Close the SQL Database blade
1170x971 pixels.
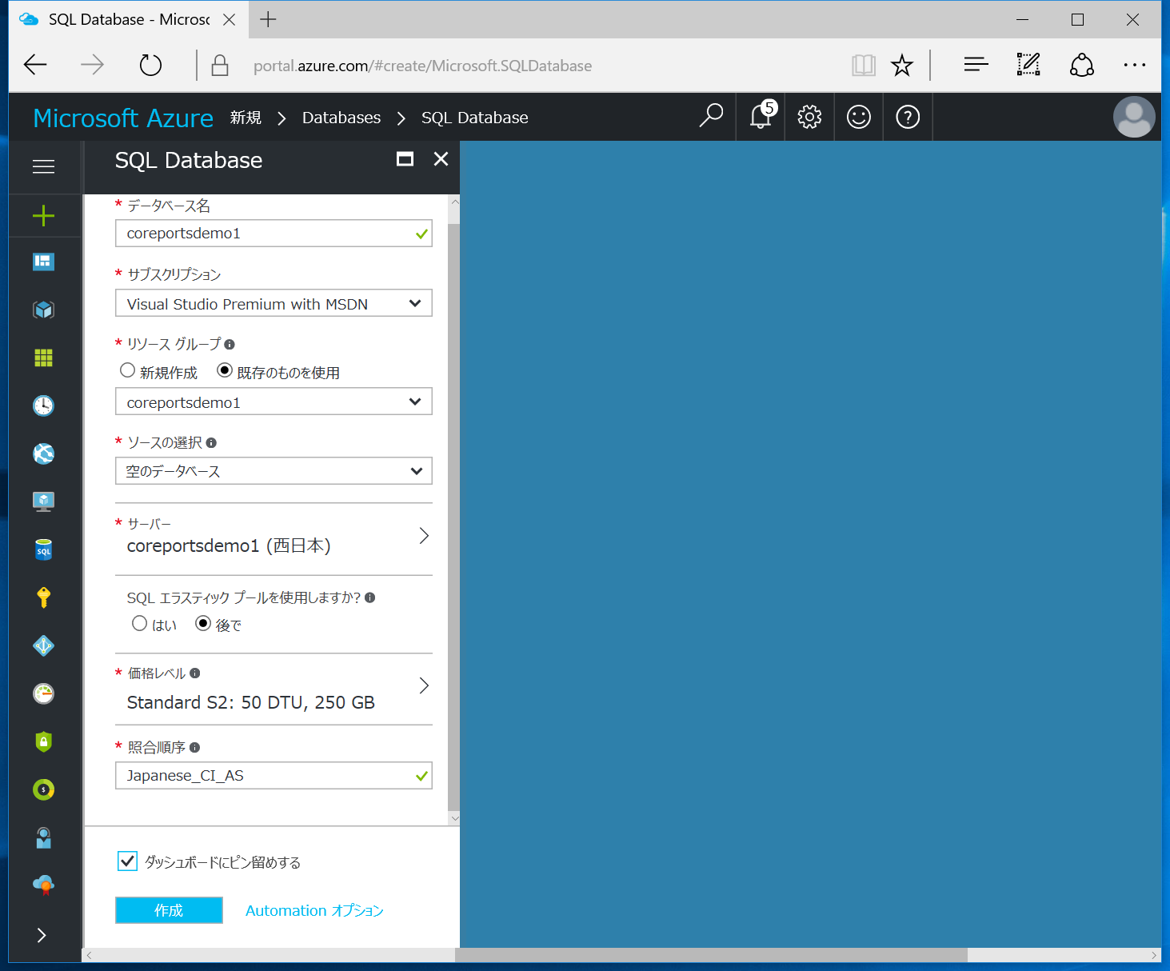pyautogui.click(x=441, y=159)
